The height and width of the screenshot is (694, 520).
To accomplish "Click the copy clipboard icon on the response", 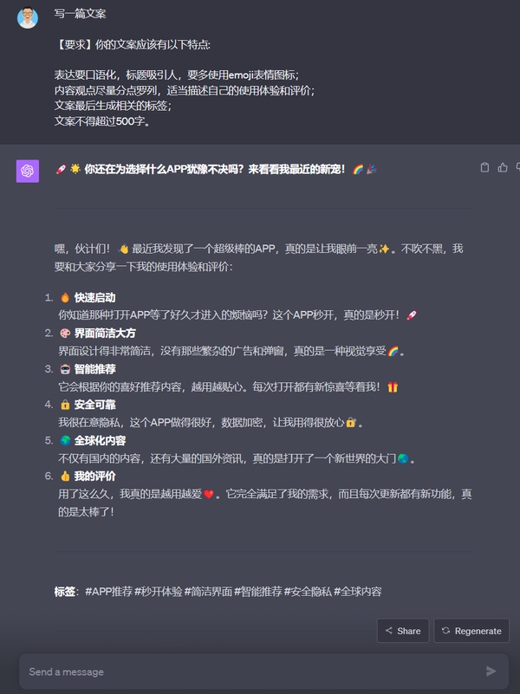I will tap(484, 167).
